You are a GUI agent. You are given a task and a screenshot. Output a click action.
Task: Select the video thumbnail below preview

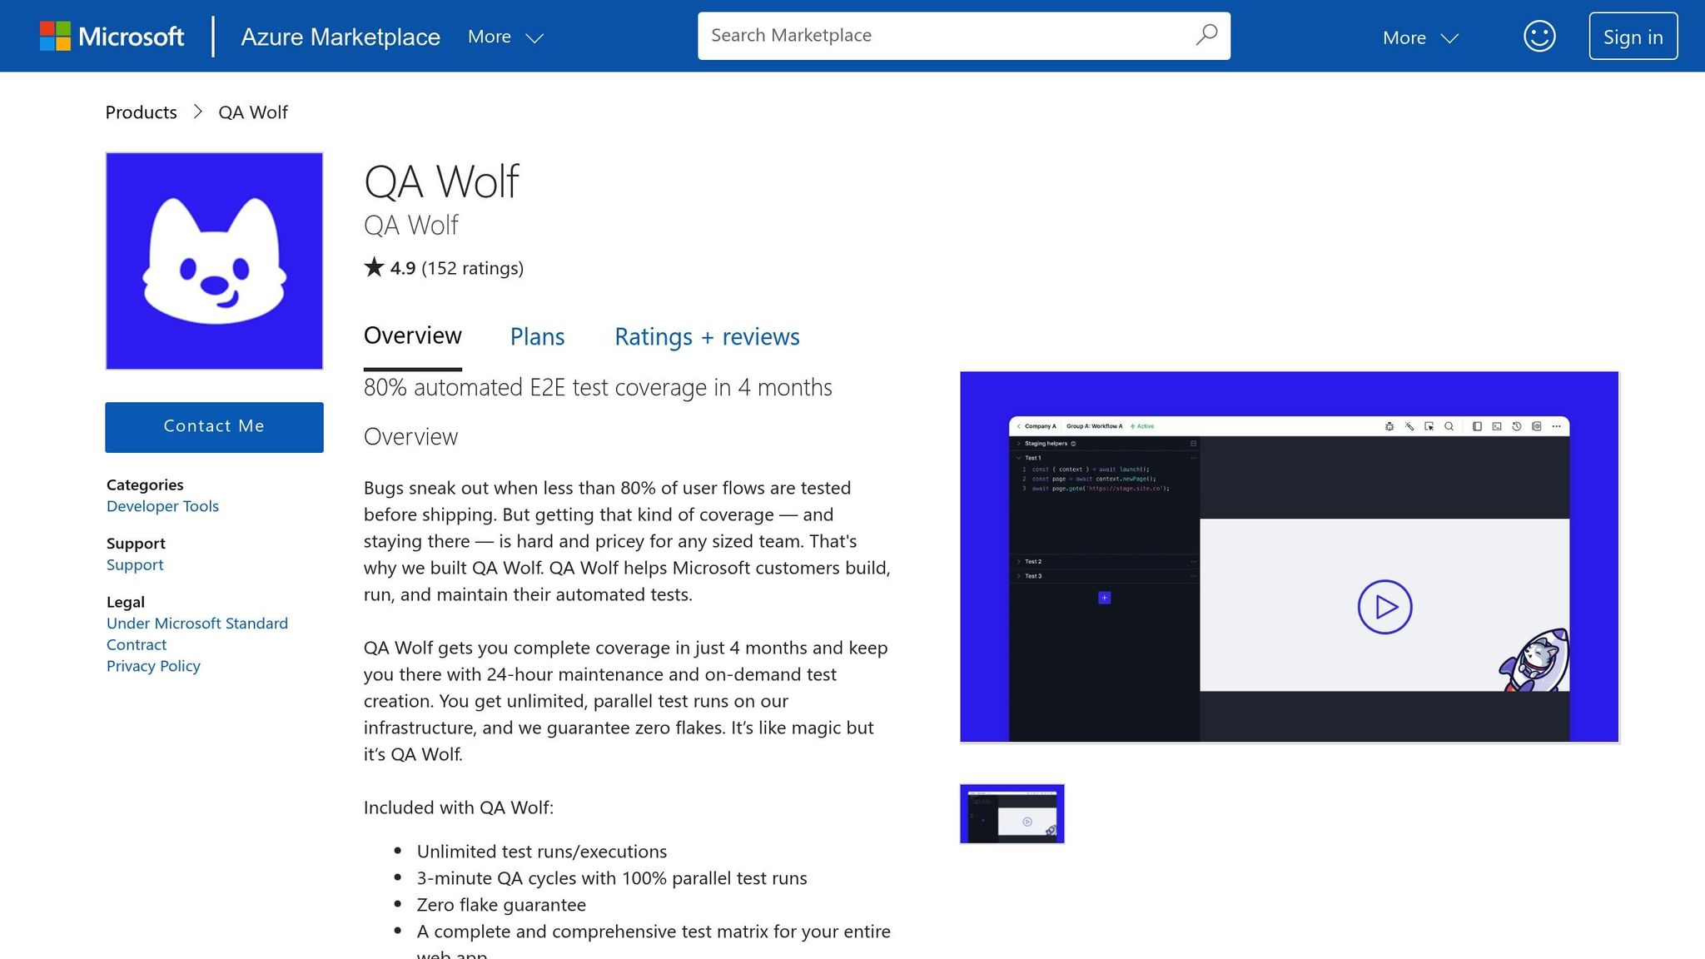[x=1012, y=813]
